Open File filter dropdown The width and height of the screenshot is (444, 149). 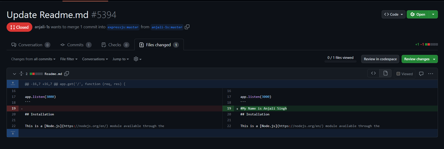pyautogui.click(x=69, y=59)
